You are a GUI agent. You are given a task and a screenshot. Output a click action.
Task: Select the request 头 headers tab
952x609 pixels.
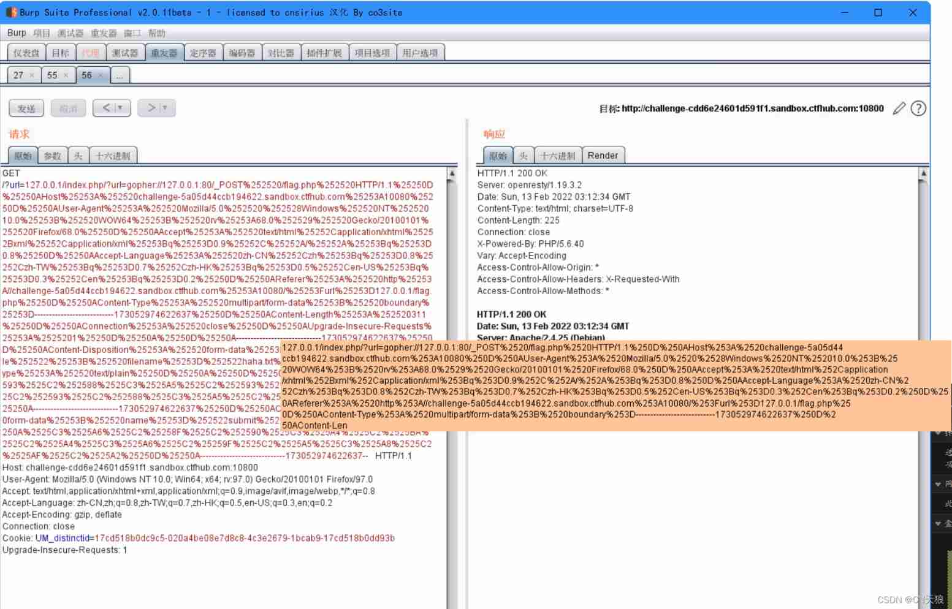click(78, 156)
